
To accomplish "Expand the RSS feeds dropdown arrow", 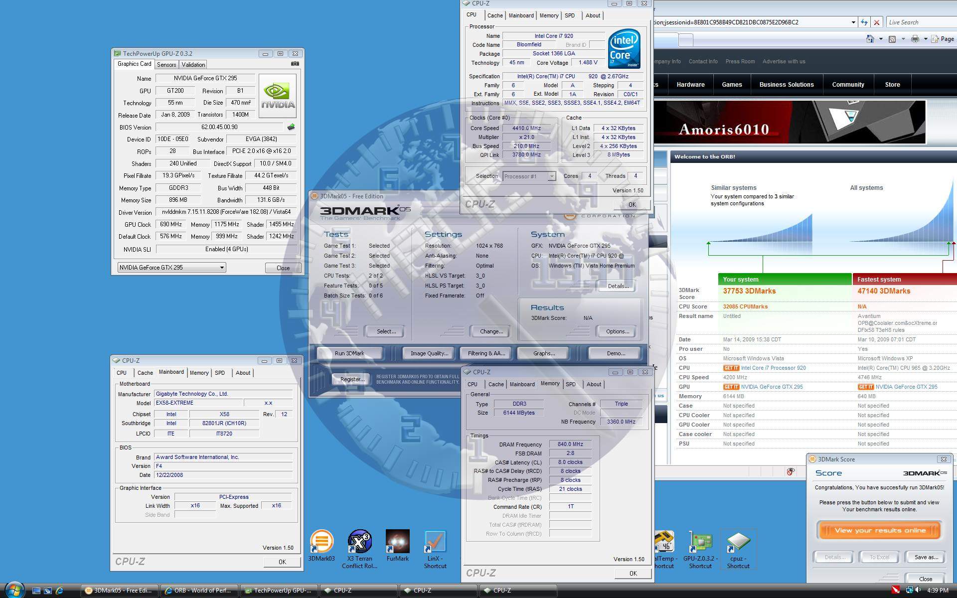I will tap(903, 39).
